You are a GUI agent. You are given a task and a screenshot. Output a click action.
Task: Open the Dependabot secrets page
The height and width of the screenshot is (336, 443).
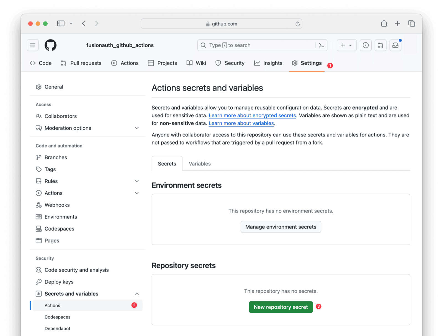[57, 328]
